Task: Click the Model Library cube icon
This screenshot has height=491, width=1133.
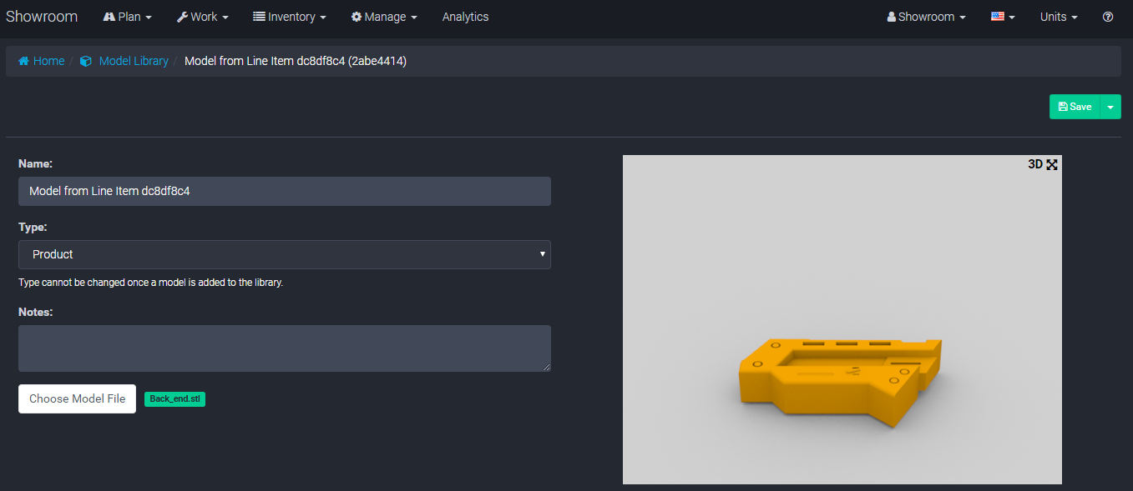Action: click(85, 61)
